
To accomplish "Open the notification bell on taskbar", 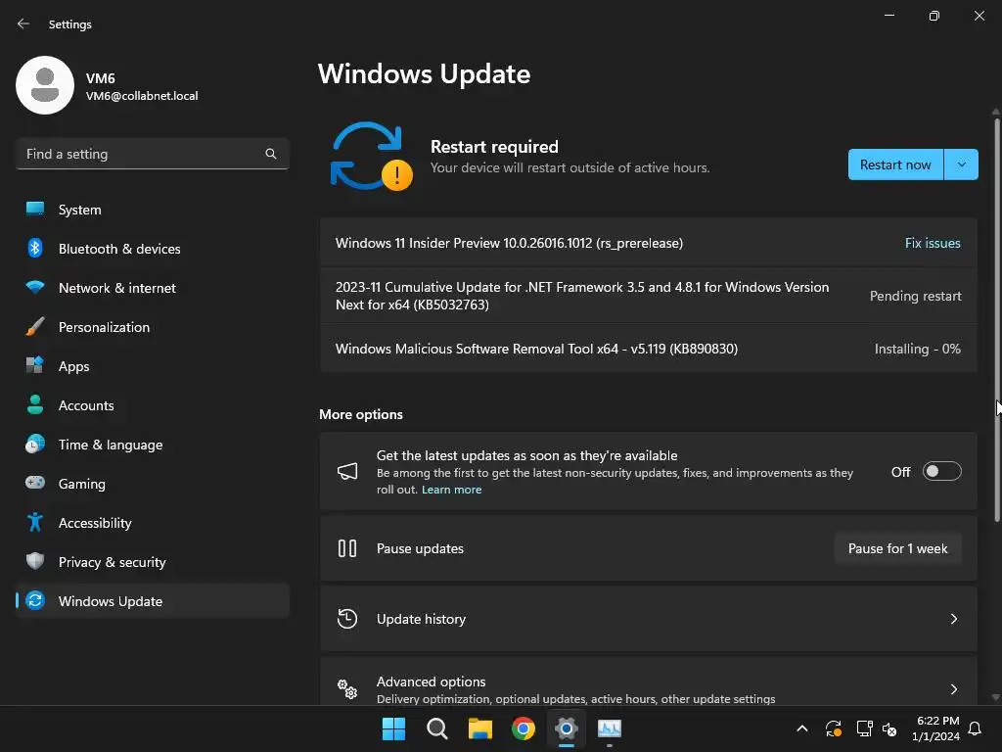I will coord(976,728).
